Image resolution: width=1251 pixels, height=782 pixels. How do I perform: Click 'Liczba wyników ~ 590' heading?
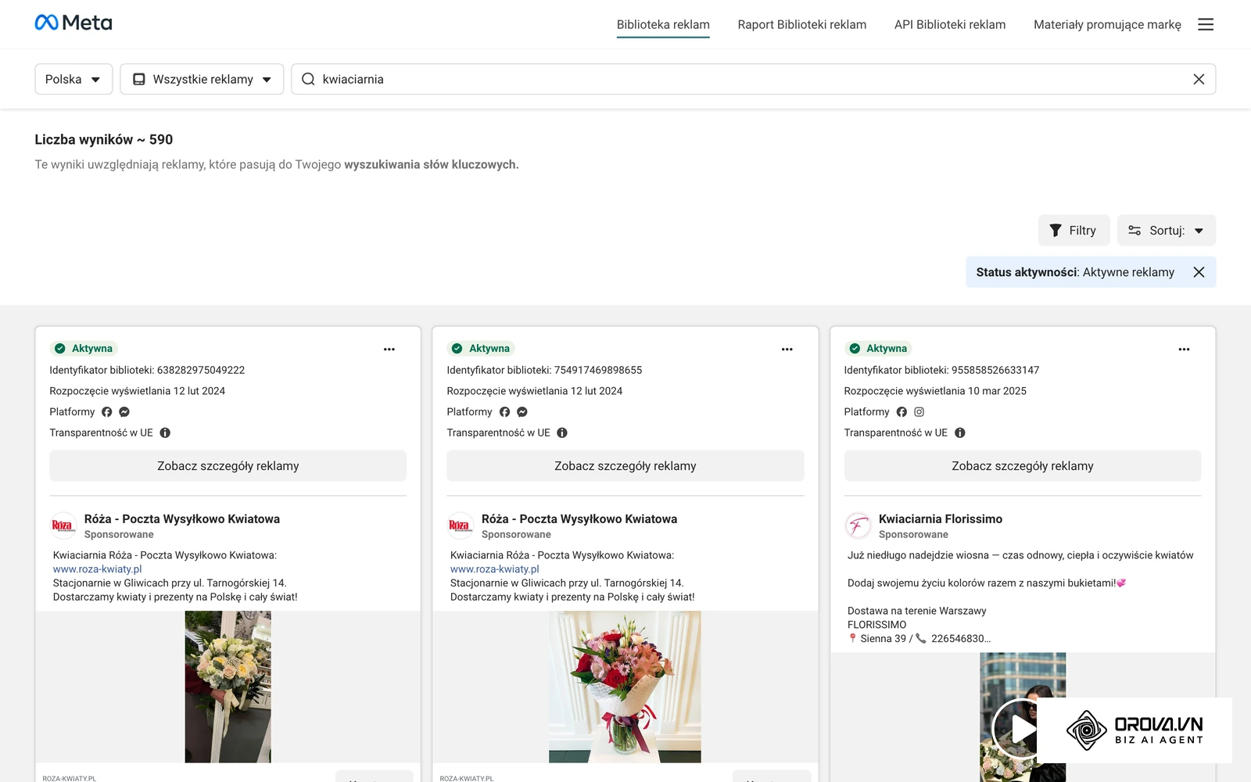104,139
